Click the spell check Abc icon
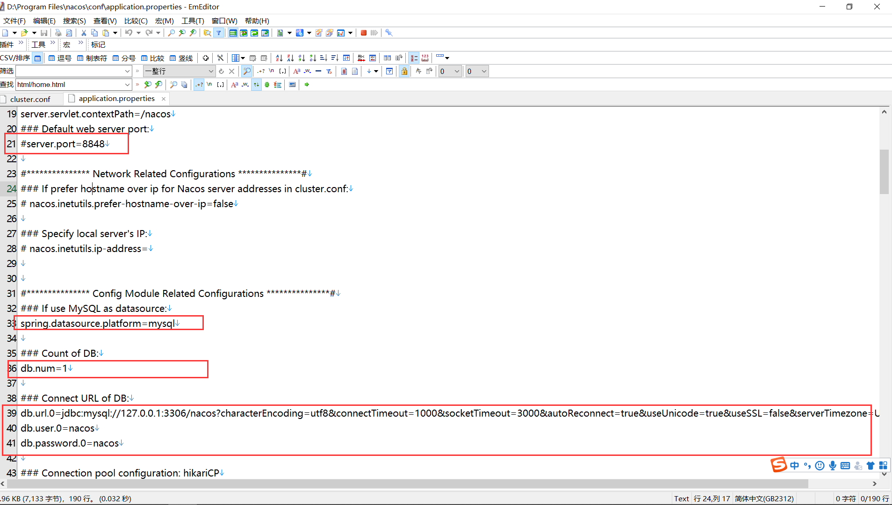The width and height of the screenshot is (892, 505). [361, 58]
